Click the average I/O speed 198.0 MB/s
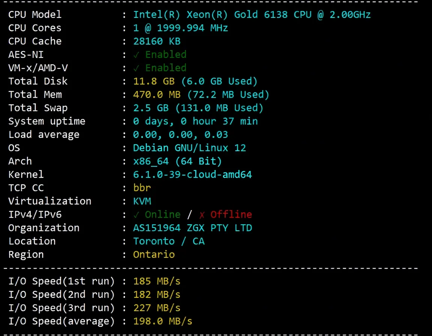432x336 pixels. [163, 321]
